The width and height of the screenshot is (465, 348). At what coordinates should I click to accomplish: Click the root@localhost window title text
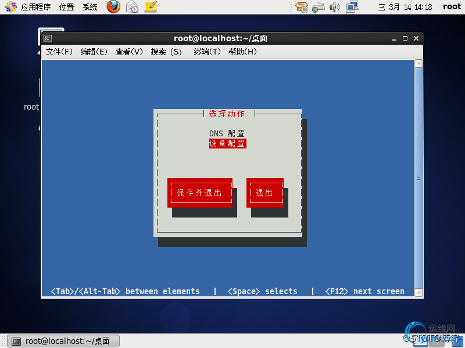(221, 38)
